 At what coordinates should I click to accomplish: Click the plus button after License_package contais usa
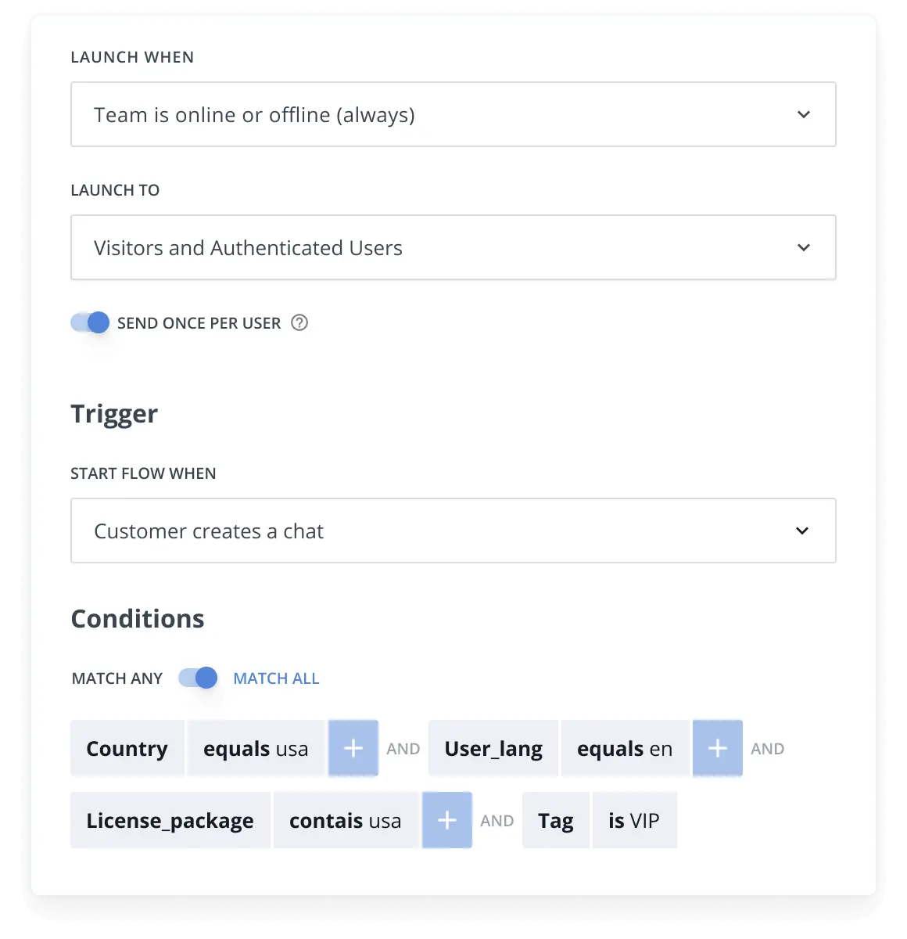tap(447, 820)
